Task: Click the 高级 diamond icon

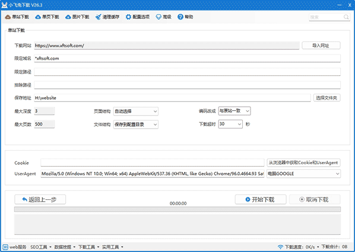Action: 159,17
